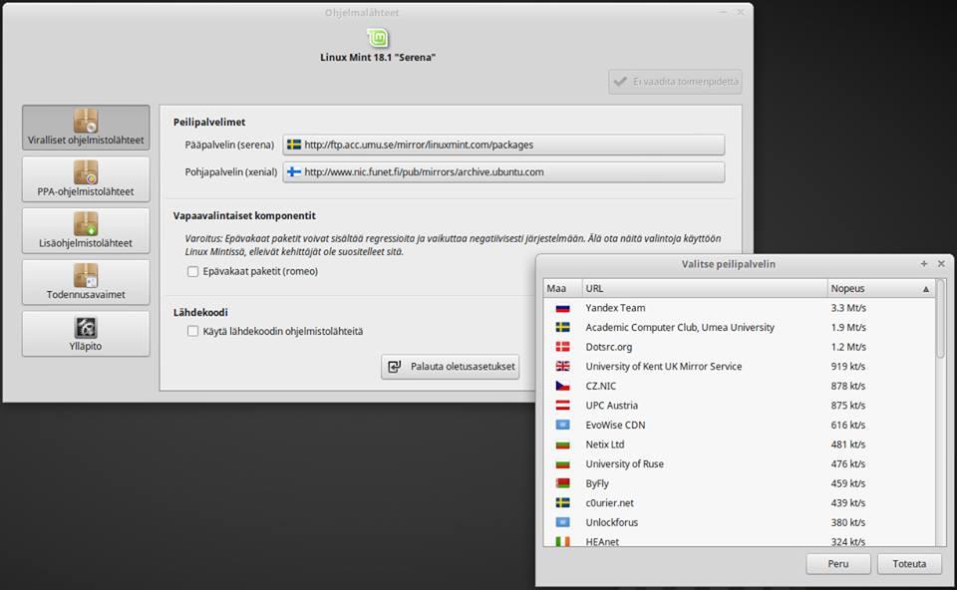The image size is (957, 590).
Task: Choose the University of Ruse mirror name
Action: [x=624, y=464]
